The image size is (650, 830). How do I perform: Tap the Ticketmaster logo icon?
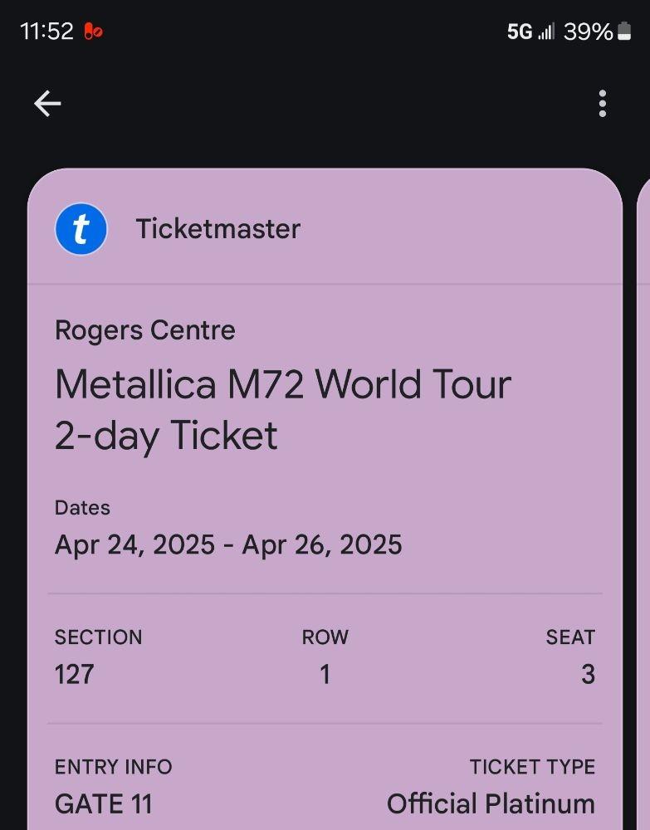[81, 229]
